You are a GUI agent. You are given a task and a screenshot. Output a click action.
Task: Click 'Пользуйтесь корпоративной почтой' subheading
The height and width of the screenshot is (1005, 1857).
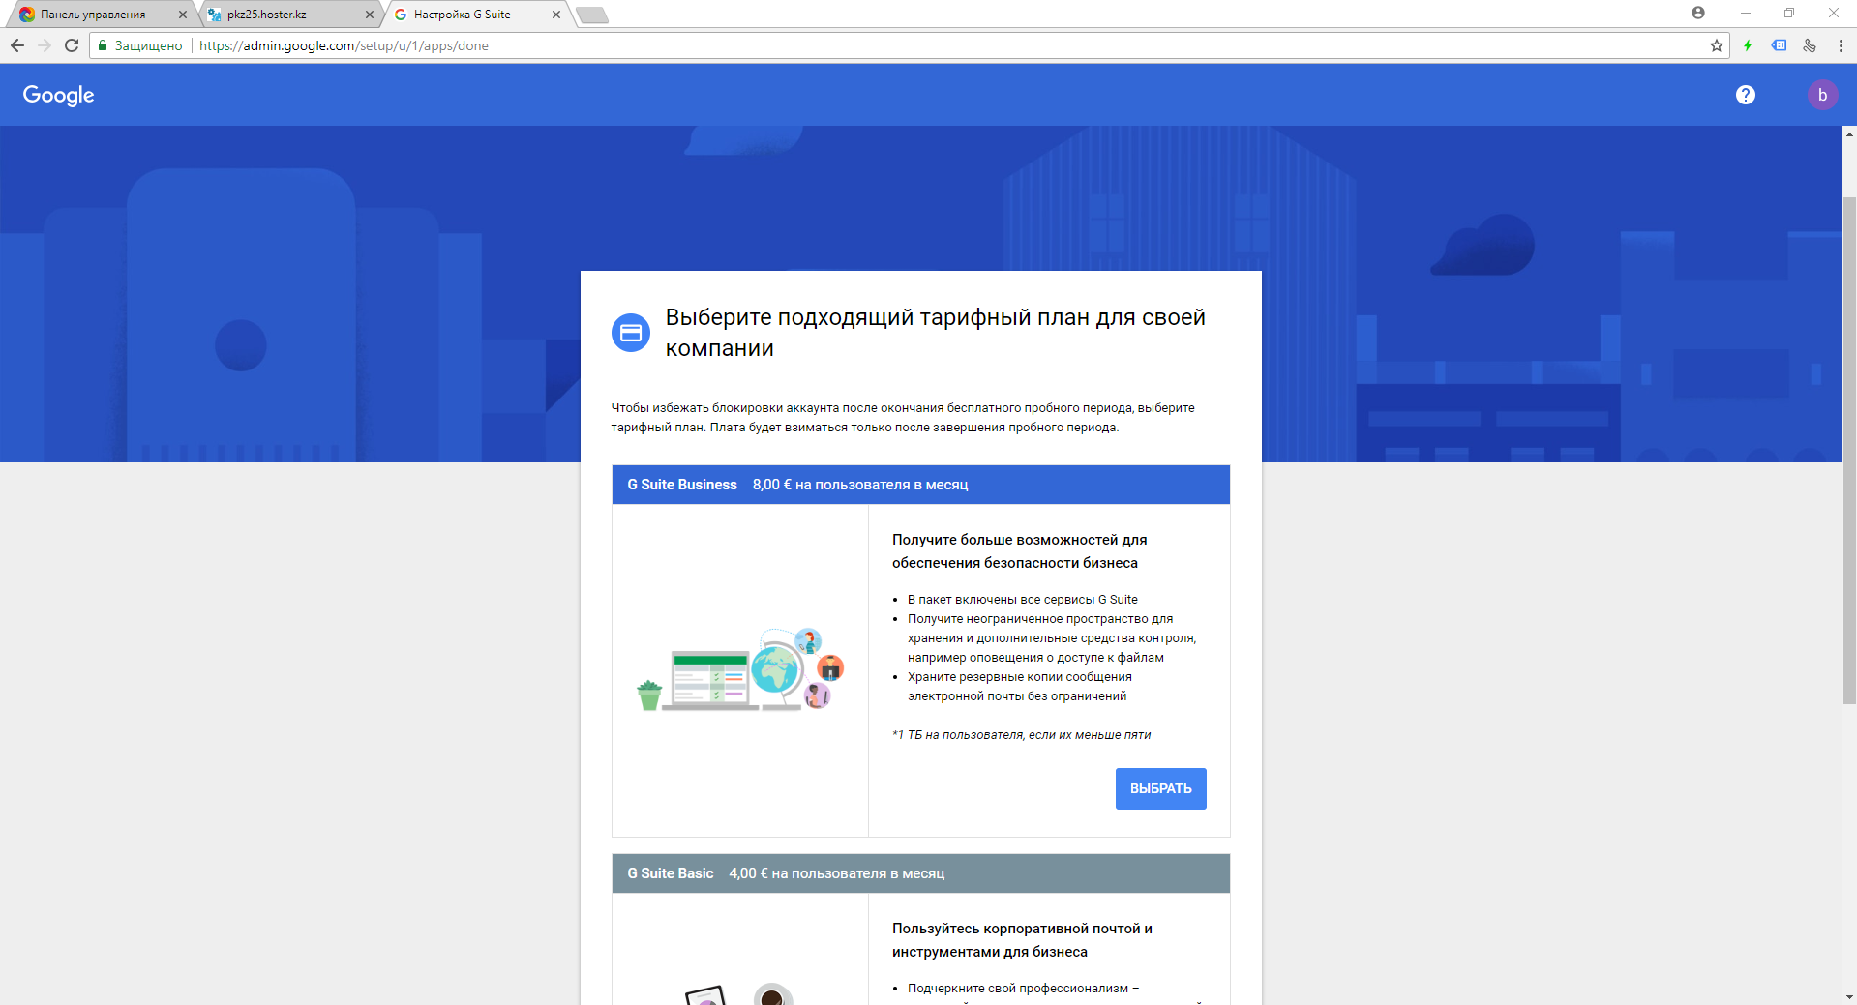1022,940
